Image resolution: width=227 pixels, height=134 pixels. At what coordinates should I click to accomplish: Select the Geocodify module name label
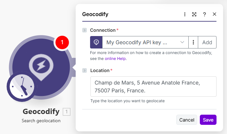tap(41, 112)
